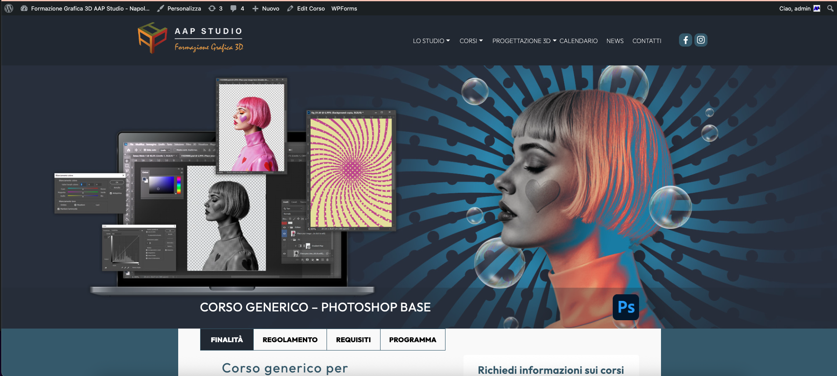
Task: Open the admin bar search icon
Action: coord(830,8)
